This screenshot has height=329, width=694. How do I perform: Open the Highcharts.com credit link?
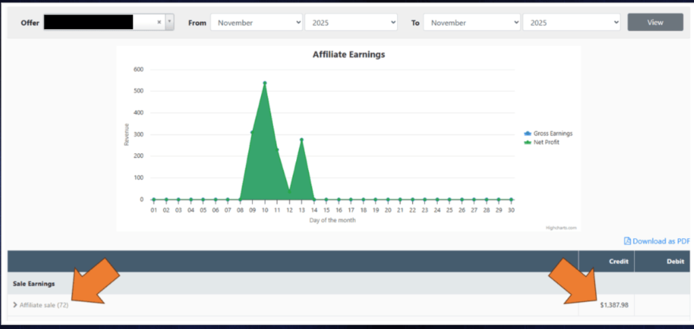click(562, 227)
